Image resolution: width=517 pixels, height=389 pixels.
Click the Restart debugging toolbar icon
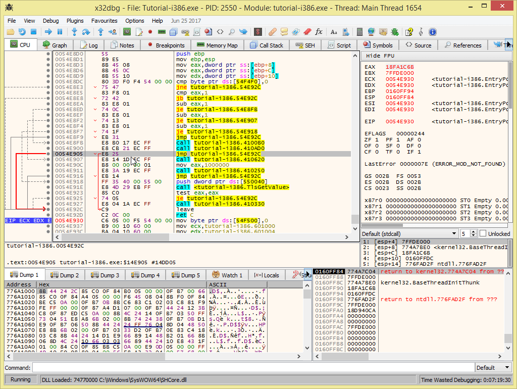point(22,32)
